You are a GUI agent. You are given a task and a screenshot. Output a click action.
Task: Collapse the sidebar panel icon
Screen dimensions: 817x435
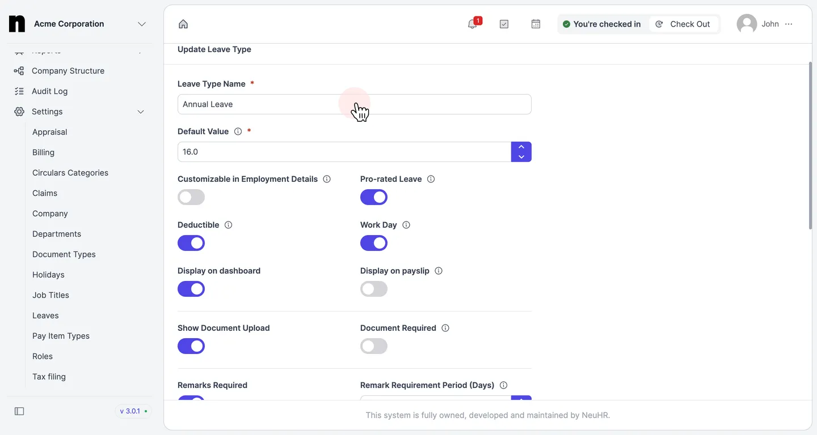19,411
